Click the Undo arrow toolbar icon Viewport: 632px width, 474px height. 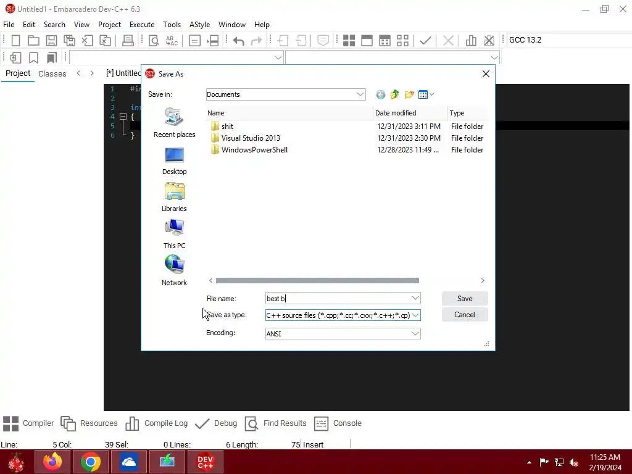coord(239,40)
